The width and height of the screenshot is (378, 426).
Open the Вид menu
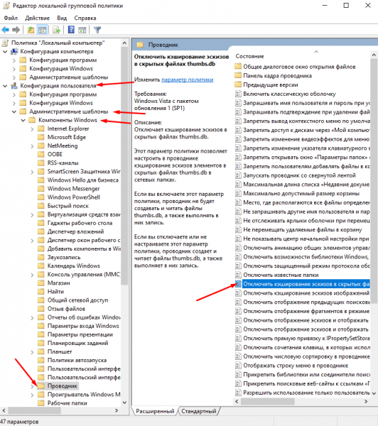tap(62, 18)
